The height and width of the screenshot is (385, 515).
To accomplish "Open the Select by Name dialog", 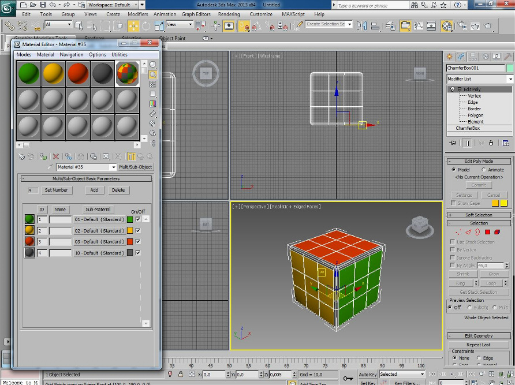I will [x=92, y=25].
